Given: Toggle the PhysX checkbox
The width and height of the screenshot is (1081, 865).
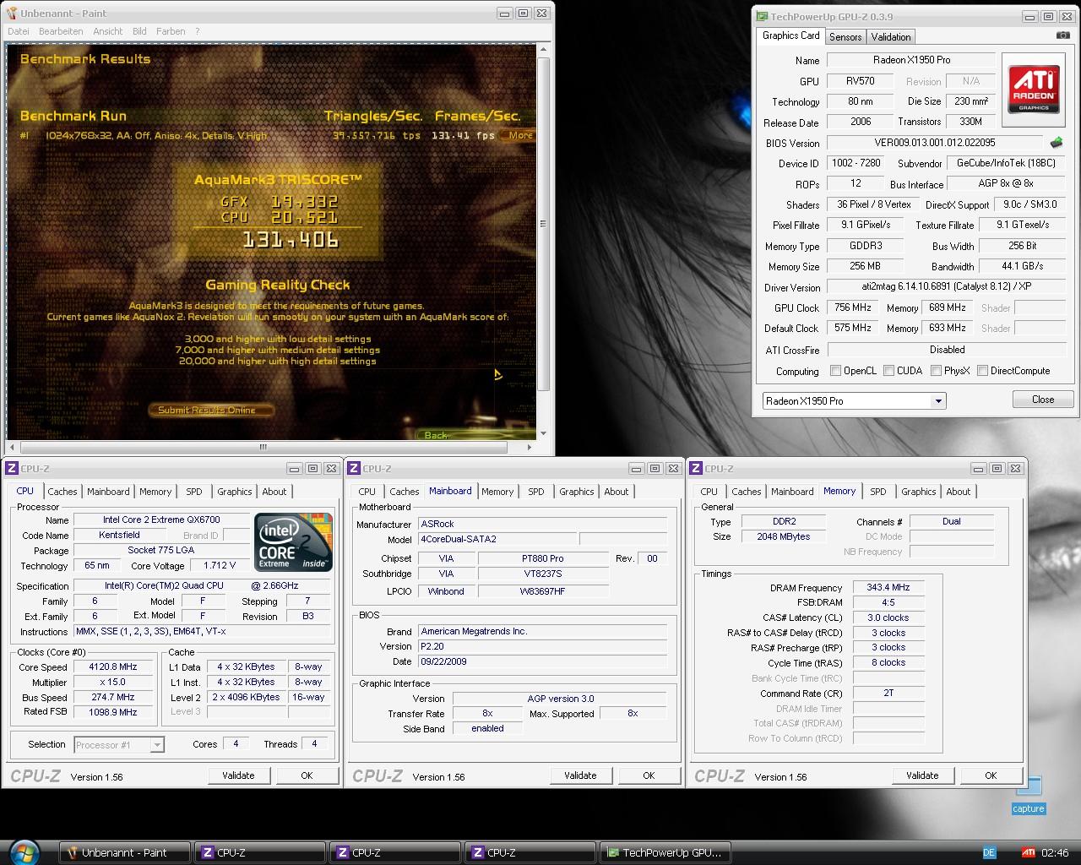Looking at the screenshot, I should pos(936,371).
